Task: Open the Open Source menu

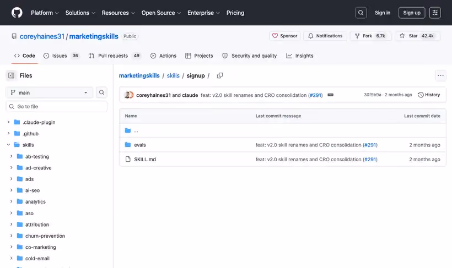Action: coord(161,13)
